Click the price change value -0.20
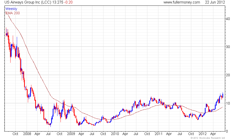The image size is (246, 140). [x=68, y=2]
